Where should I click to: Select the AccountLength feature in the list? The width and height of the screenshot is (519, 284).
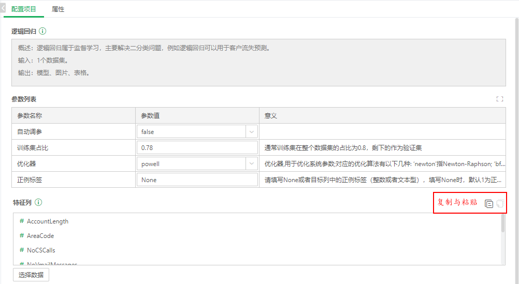pos(48,221)
